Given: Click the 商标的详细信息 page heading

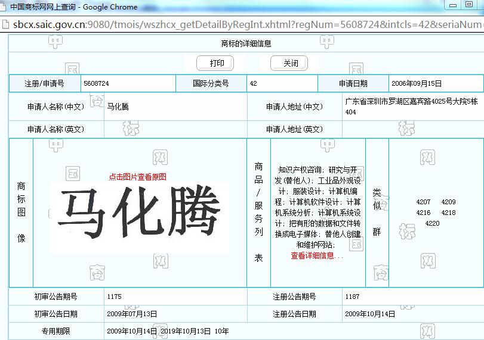Looking at the screenshot, I should pyautogui.click(x=246, y=43).
